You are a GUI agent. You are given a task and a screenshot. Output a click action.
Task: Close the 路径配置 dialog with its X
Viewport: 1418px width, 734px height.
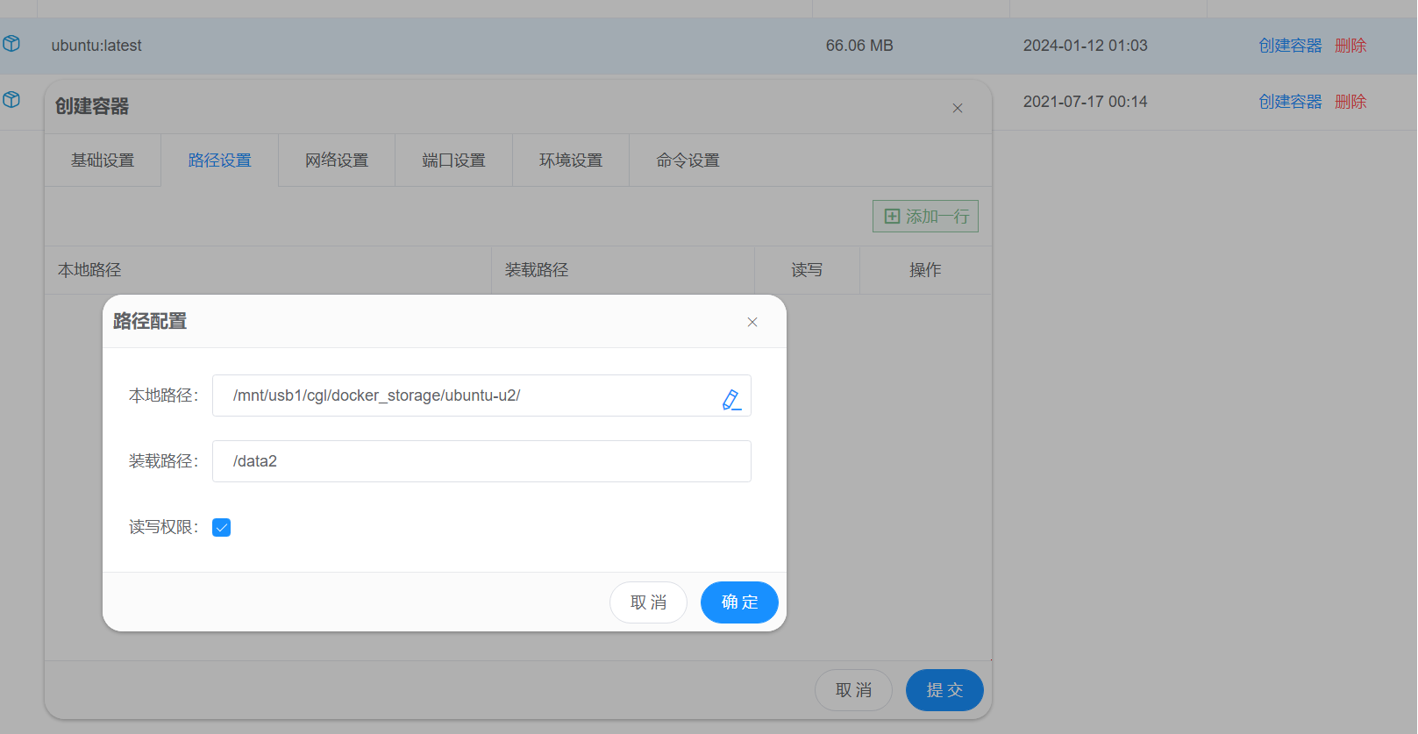(x=752, y=322)
